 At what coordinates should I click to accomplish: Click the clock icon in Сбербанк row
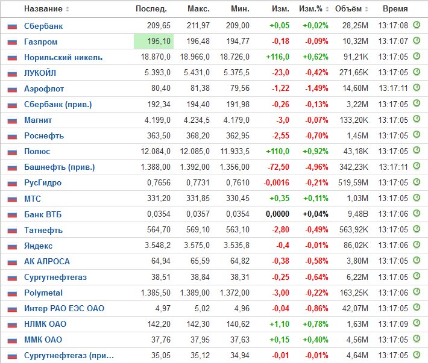coord(417,25)
